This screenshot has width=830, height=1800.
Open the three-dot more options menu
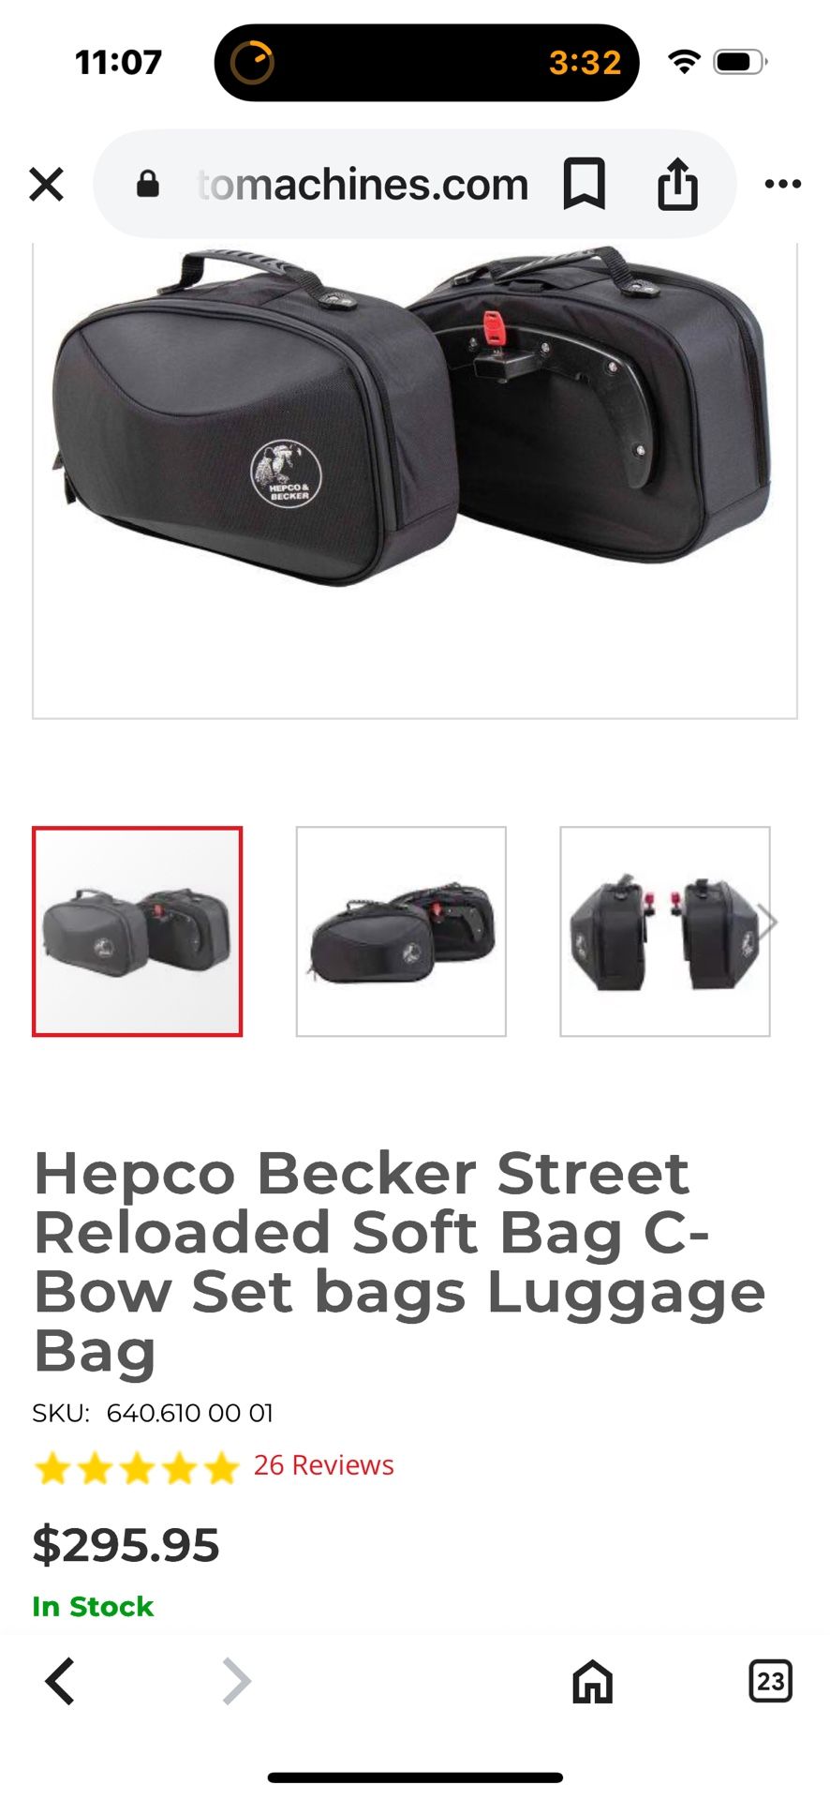783,184
